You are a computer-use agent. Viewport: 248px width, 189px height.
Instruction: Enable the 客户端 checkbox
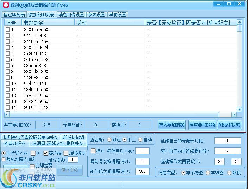click(x=45, y=153)
